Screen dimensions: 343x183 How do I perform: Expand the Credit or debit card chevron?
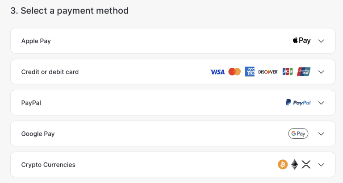[x=321, y=72]
